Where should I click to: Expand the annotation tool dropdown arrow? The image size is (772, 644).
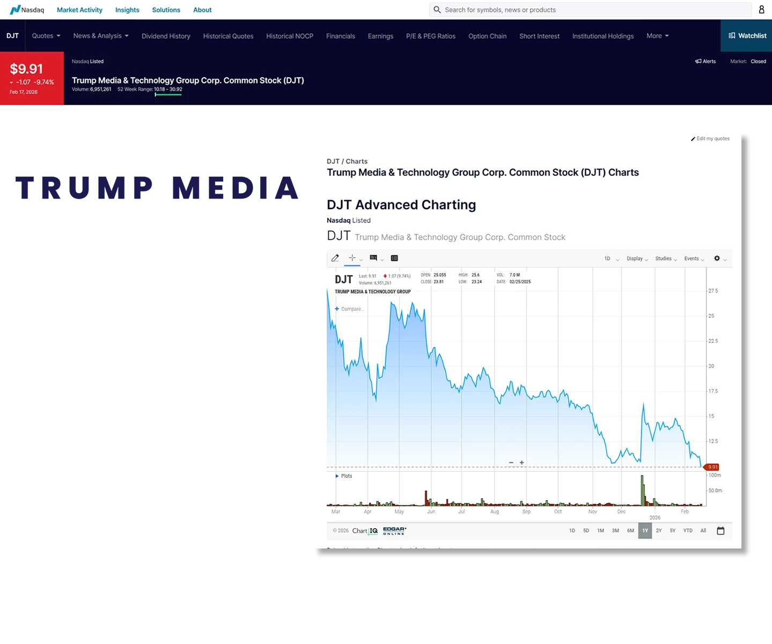click(x=382, y=260)
